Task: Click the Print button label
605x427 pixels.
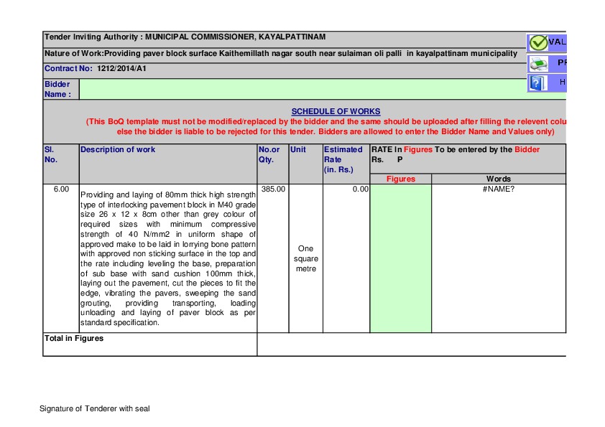Action: [562, 62]
